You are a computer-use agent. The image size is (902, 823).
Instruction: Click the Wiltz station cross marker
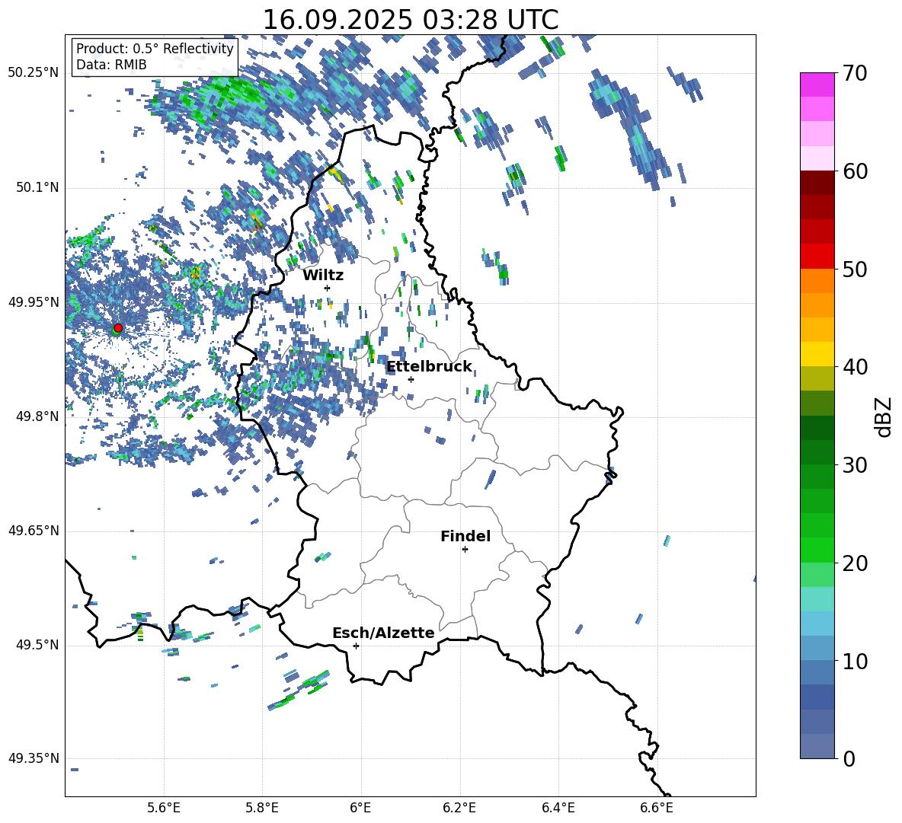[x=328, y=288]
